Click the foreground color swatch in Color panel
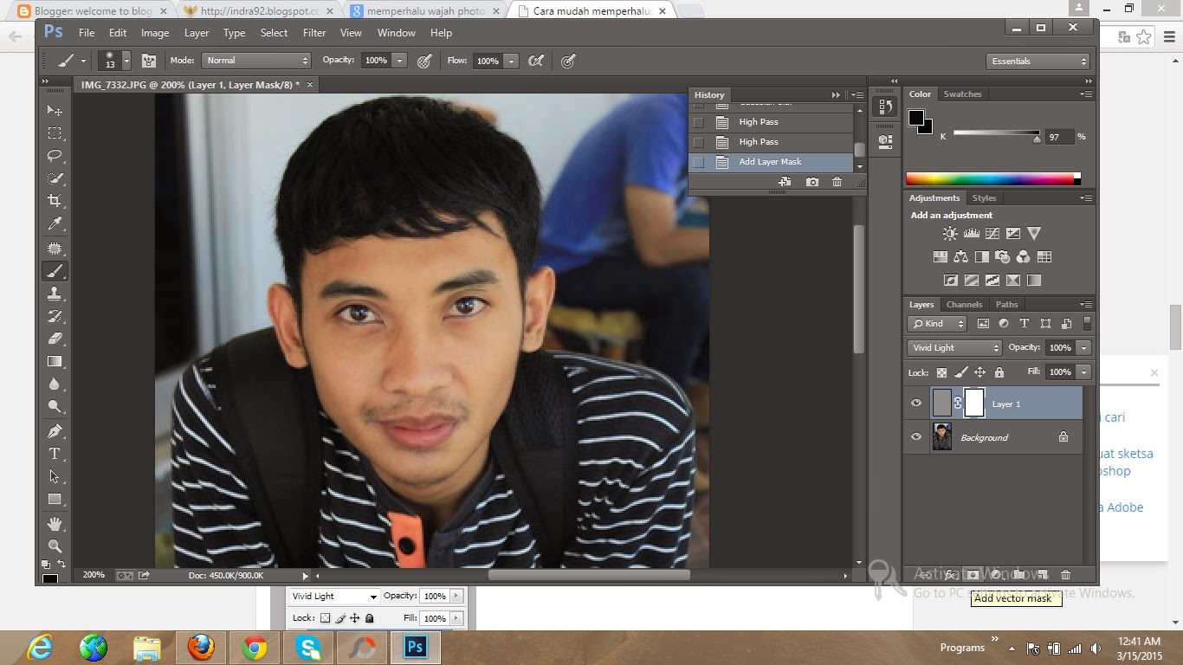Image resolution: width=1183 pixels, height=665 pixels. (x=915, y=119)
